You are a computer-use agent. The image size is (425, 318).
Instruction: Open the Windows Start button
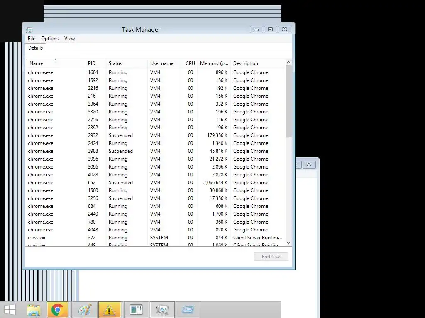pyautogui.click(x=10, y=310)
